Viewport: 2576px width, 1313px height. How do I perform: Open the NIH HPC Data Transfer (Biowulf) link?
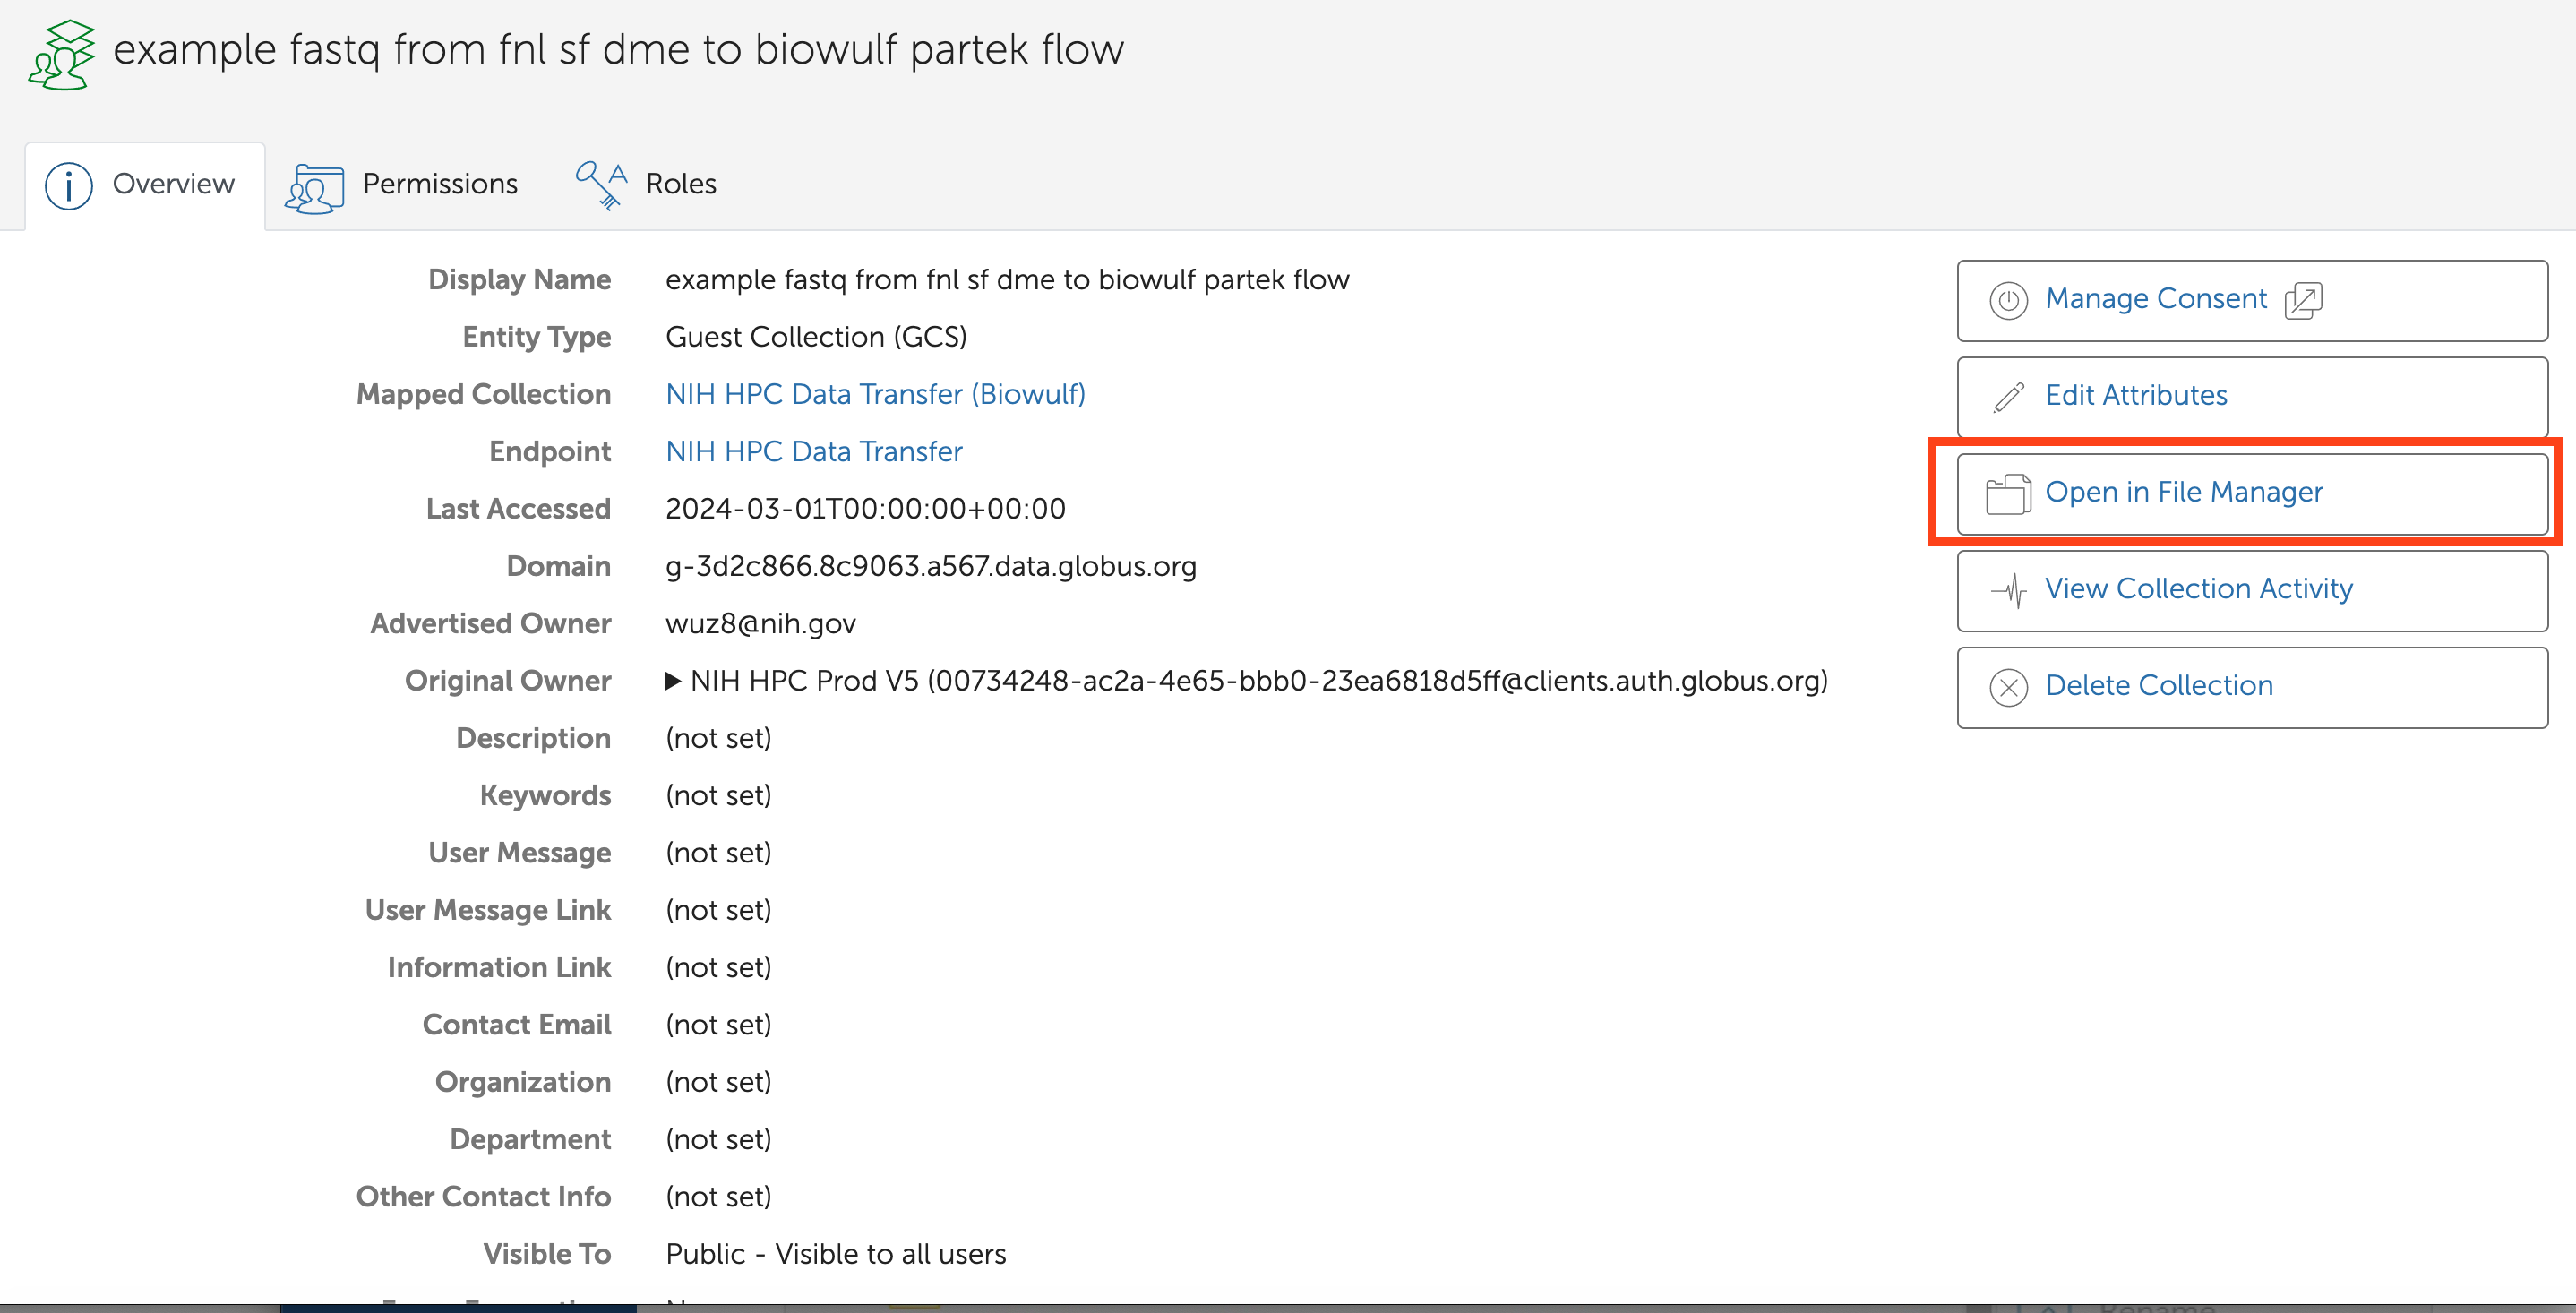(875, 395)
